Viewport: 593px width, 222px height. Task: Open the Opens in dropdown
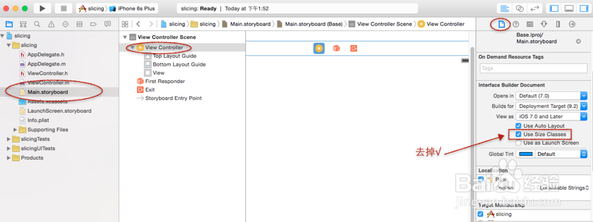point(551,96)
